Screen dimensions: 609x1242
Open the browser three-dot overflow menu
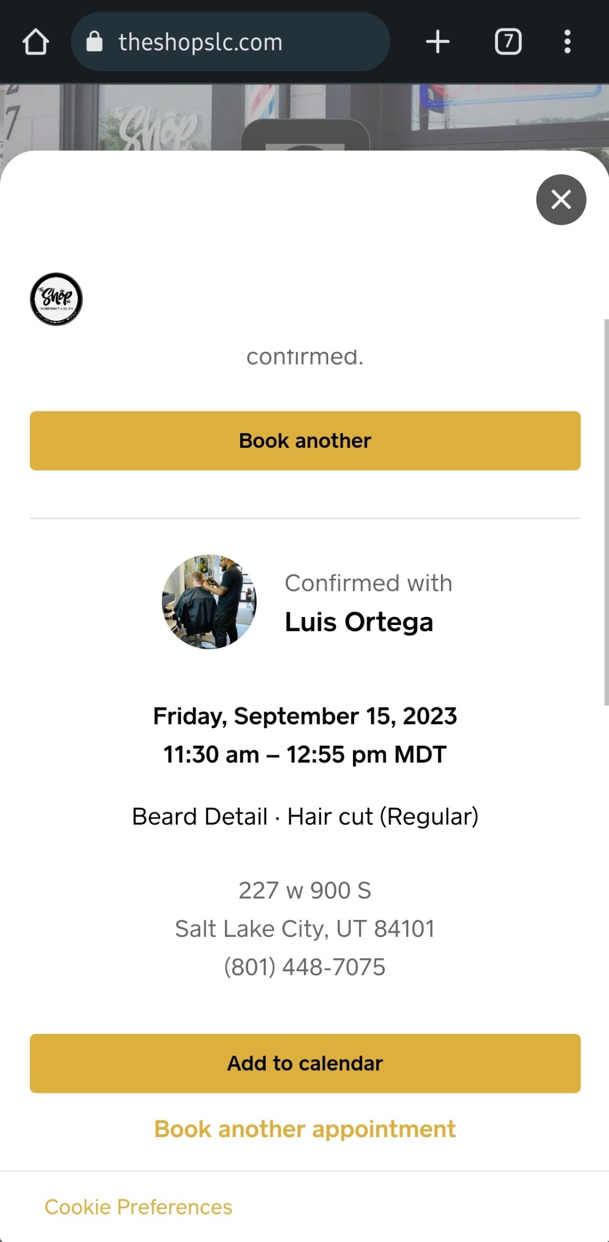pos(567,42)
